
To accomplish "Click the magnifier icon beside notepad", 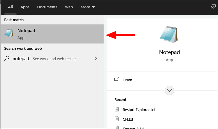I will coord(7,58).
